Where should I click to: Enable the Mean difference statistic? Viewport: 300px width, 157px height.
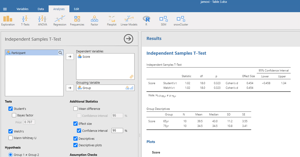pos(75,109)
